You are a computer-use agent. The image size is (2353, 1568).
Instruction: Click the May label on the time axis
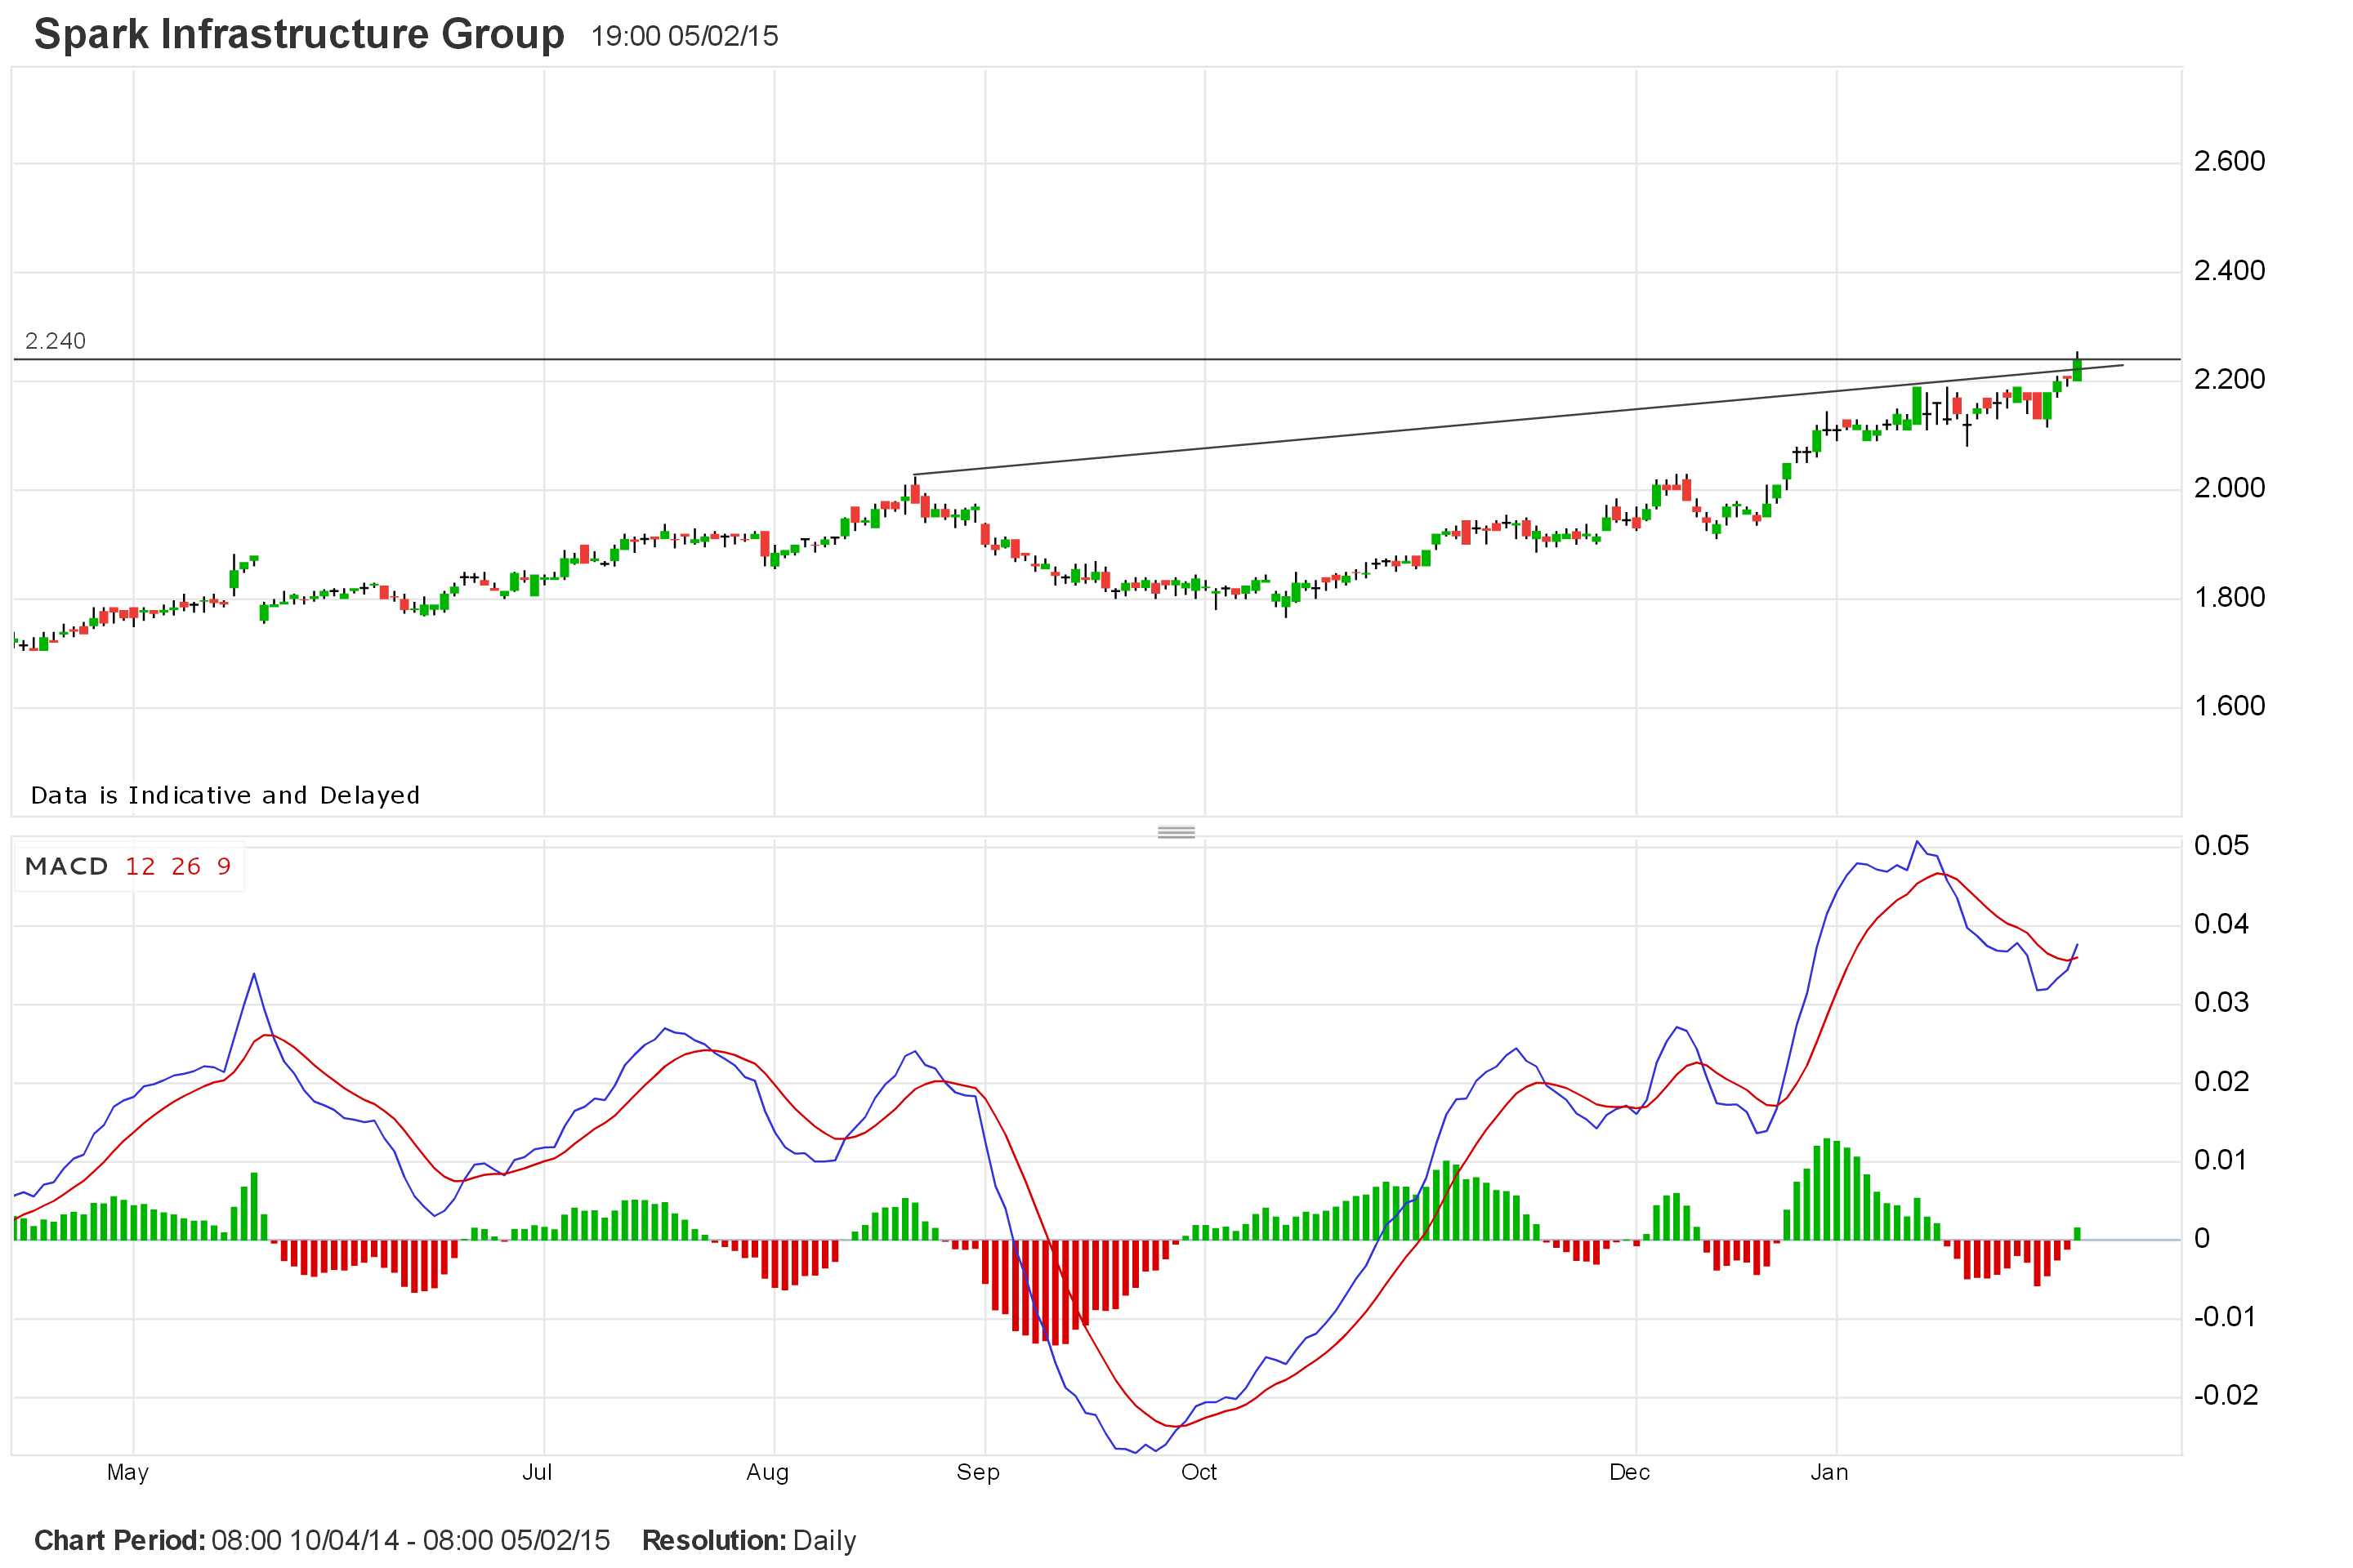coord(128,1473)
